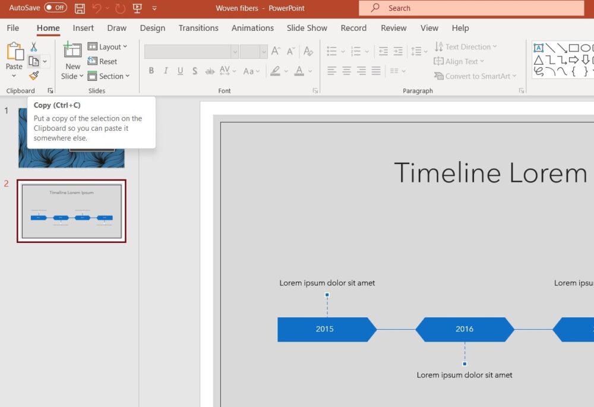Select the Format Painter brush icon
This screenshot has height=407, width=594.
pyautogui.click(x=34, y=76)
